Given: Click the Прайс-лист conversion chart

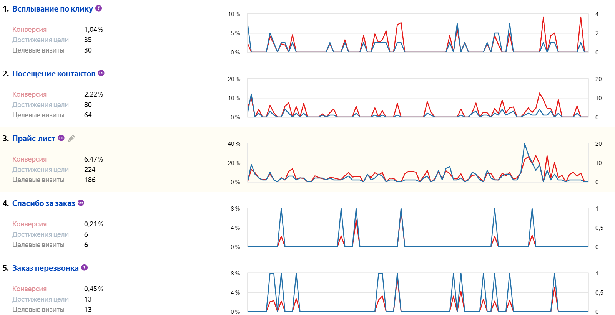Looking at the screenshot, I should [418, 163].
